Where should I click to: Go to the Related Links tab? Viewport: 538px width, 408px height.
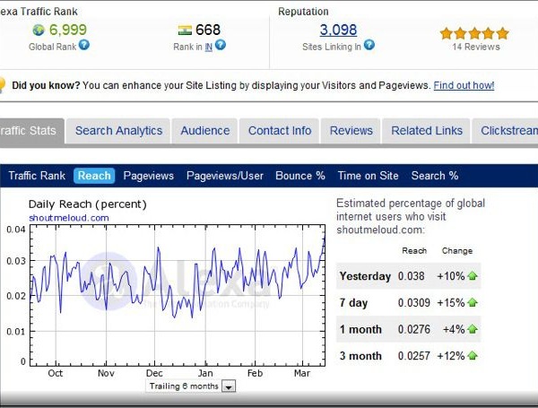tap(427, 131)
